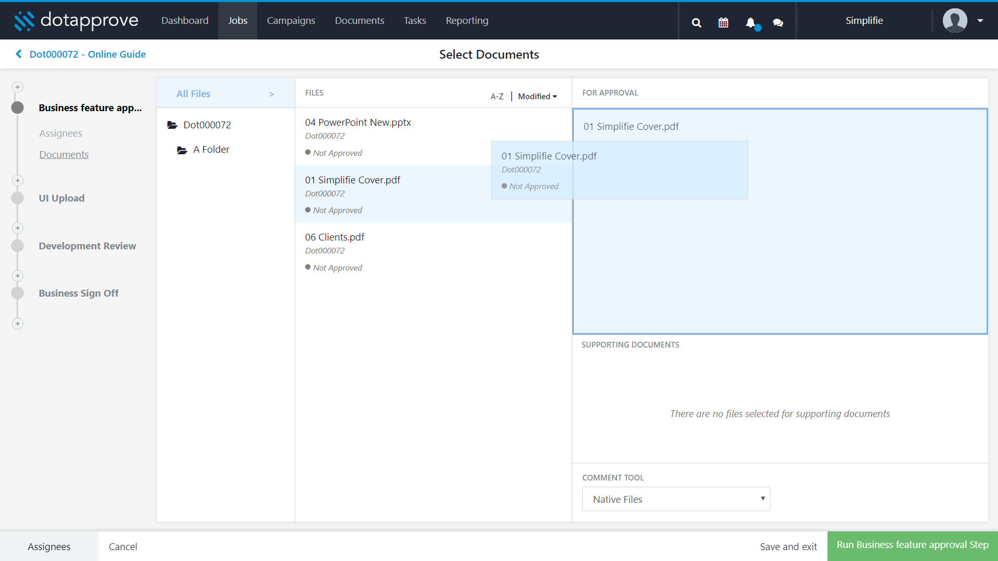Select the UI Upload step node
998x561 pixels.
pos(18,198)
